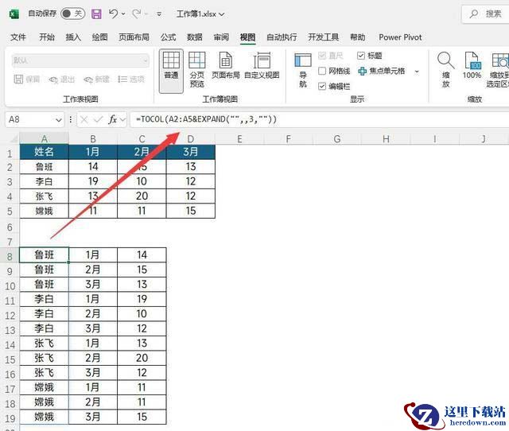
Task: Open 自定义视图 custom views icon
Action: pyautogui.click(x=262, y=66)
